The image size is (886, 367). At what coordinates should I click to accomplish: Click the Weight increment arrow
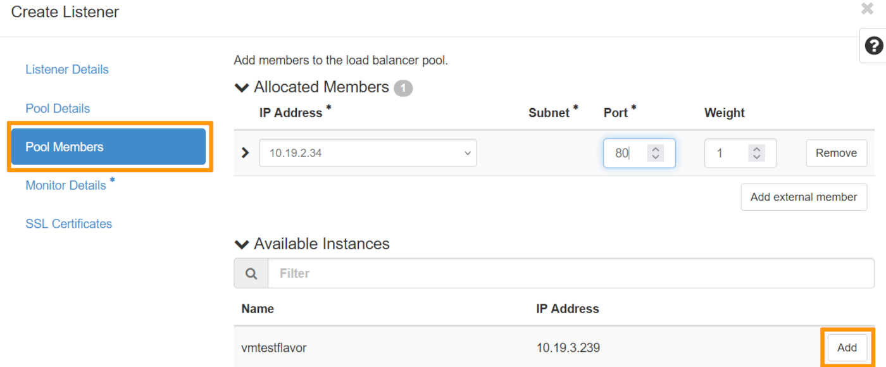pyautogui.click(x=756, y=148)
